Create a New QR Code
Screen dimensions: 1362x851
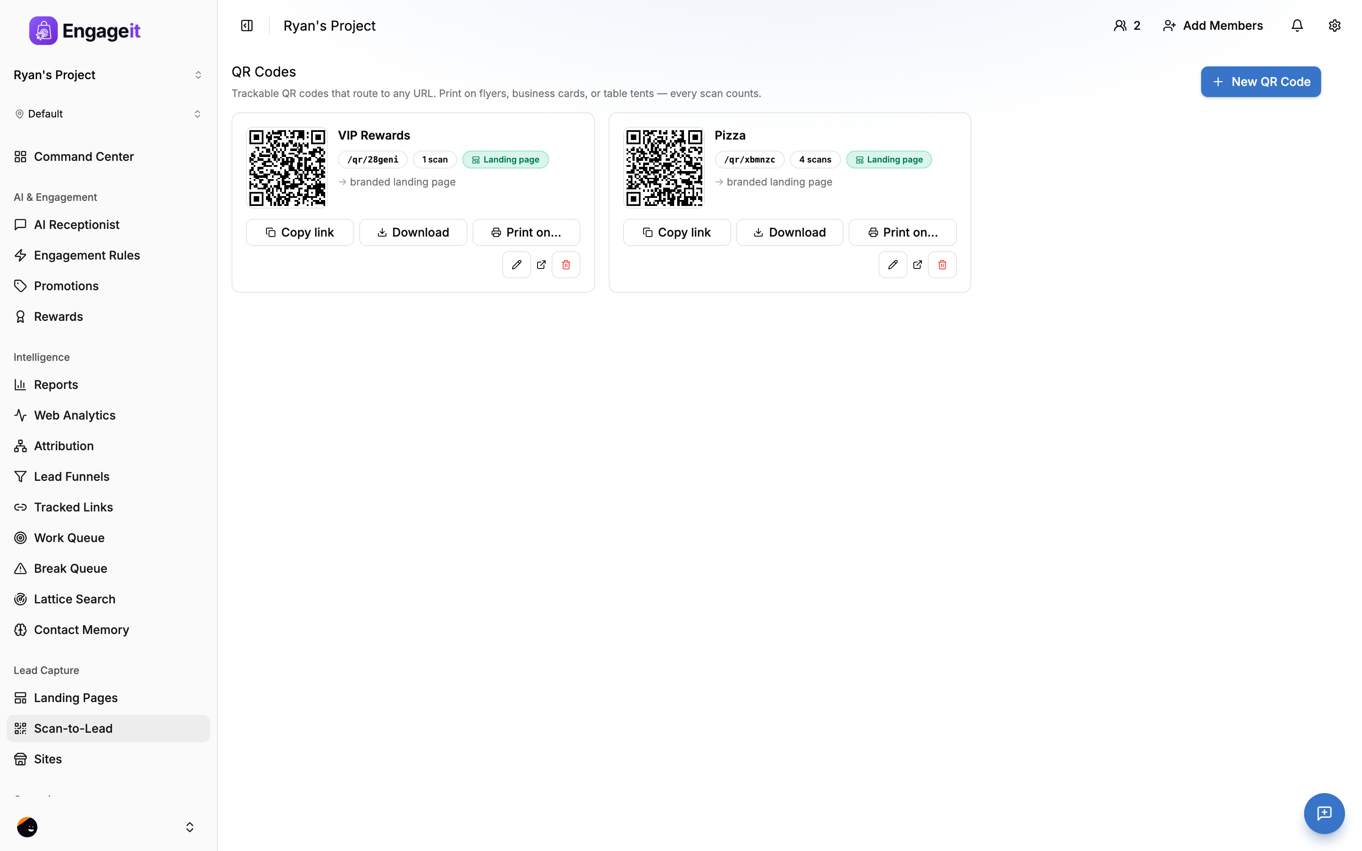click(1261, 82)
